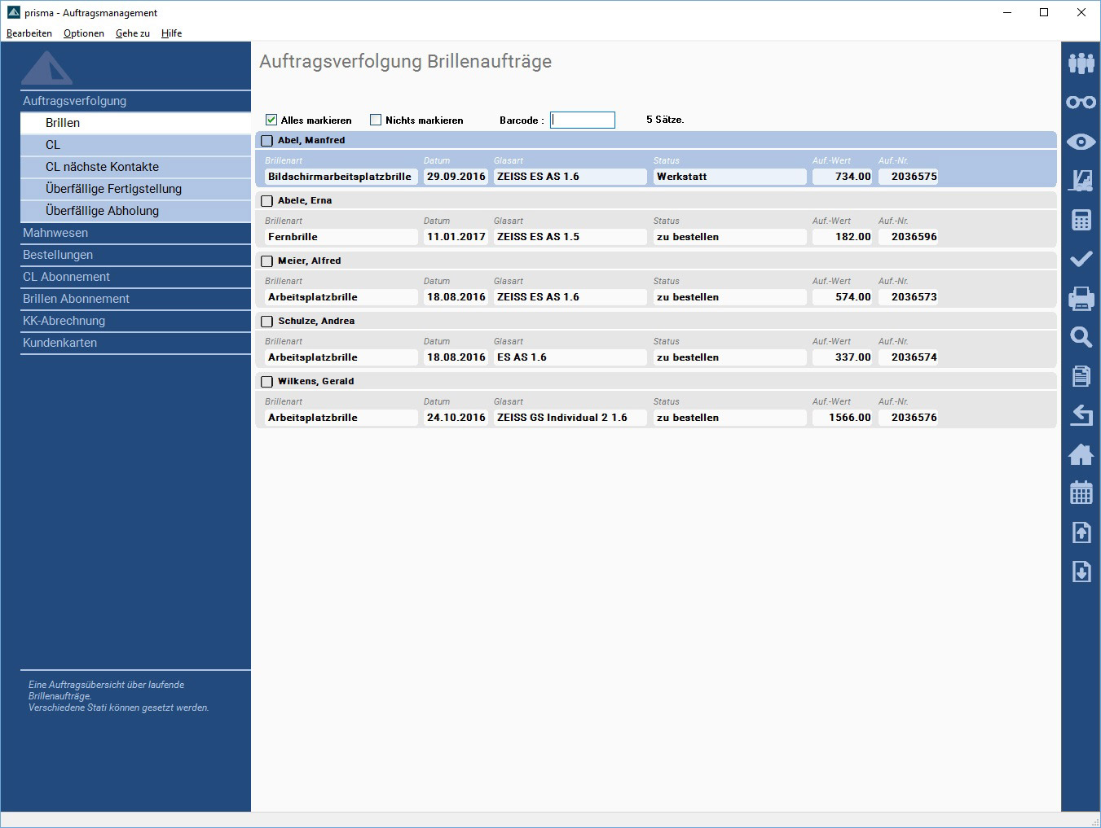Tick checkbox for Abel, Manfred
Screen dimensions: 1101x828
click(266, 141)
